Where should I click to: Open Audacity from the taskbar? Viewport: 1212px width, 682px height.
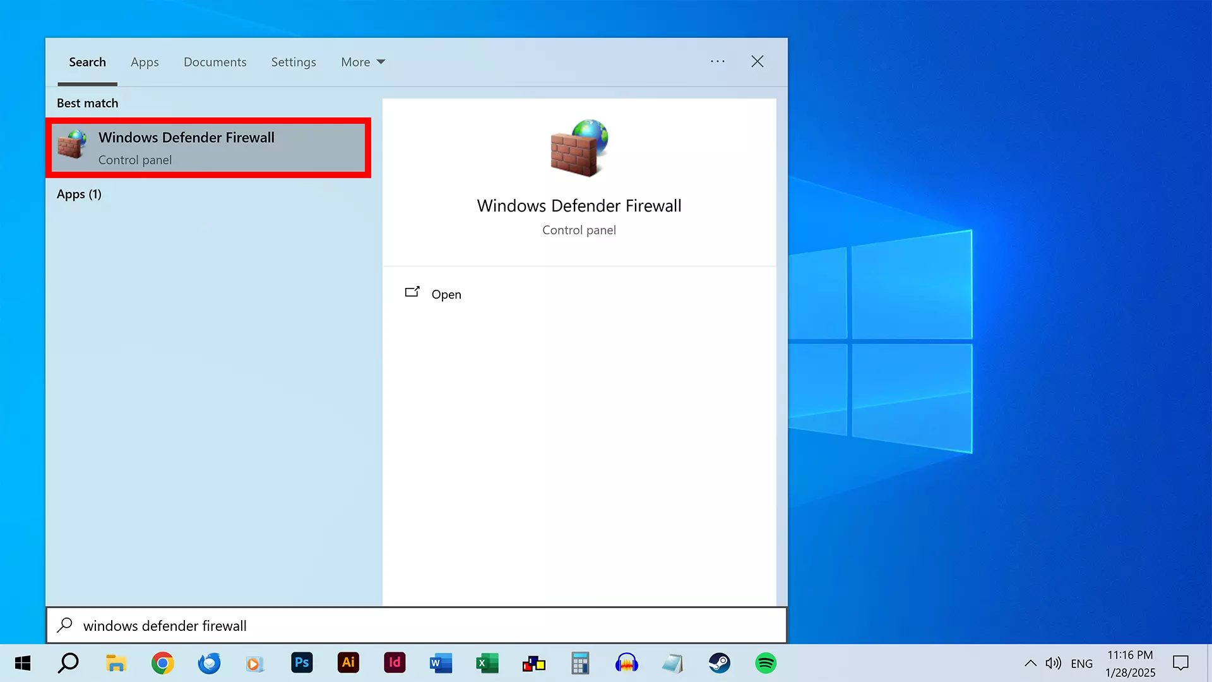pos(626,663)
